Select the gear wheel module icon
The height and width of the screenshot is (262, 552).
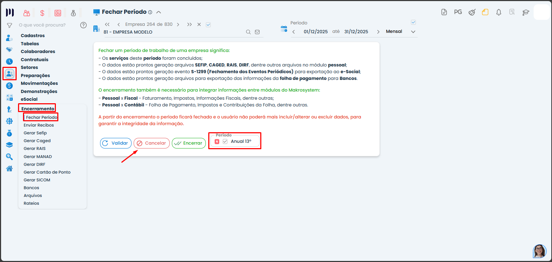coord(10,121)
